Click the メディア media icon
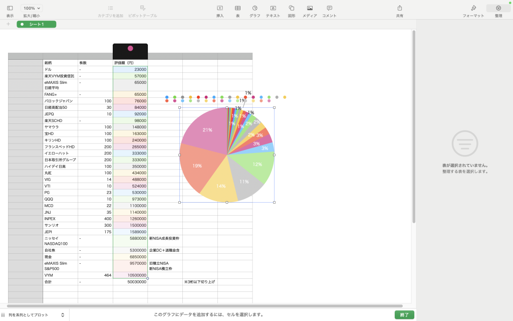The height and width of the screenshot is (321, 513). 310,8
